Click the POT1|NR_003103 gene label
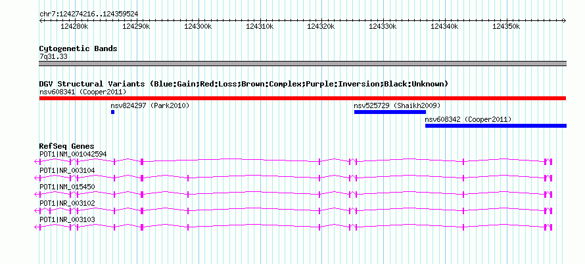Image resolution: width=585 pixels, height=264 pixels. [x=67, y=219]
